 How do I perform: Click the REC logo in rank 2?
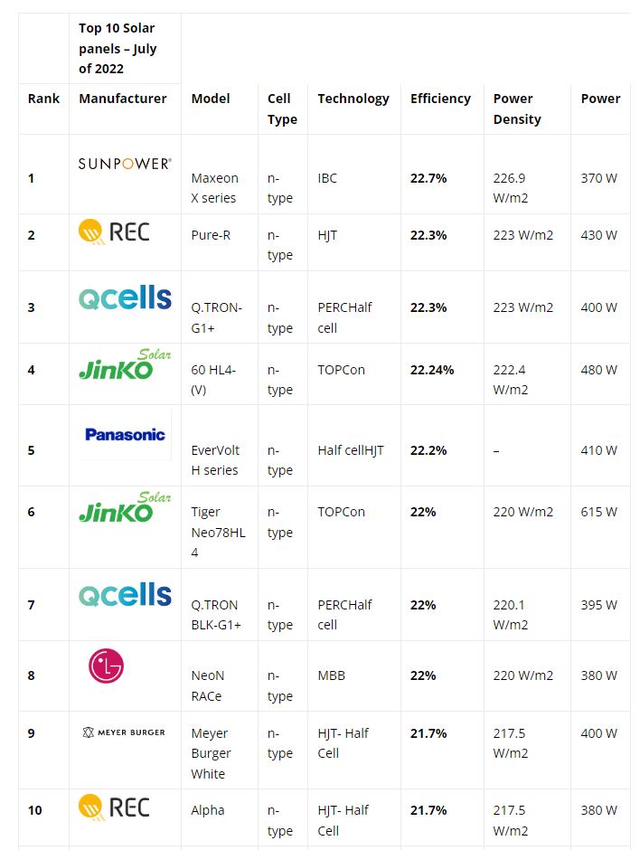point(114,232)
